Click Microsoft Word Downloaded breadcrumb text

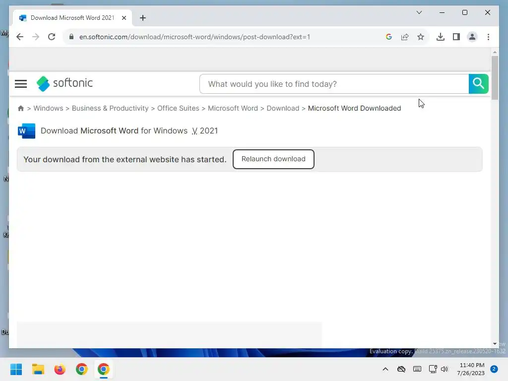(x=354, y=108)
